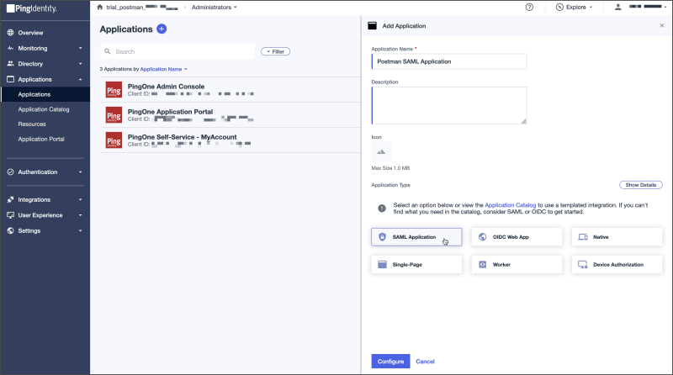The height and width of the screenshot is (375, 673).
Task: Click the Settings globe icon
Action: [x=10, y=230]
